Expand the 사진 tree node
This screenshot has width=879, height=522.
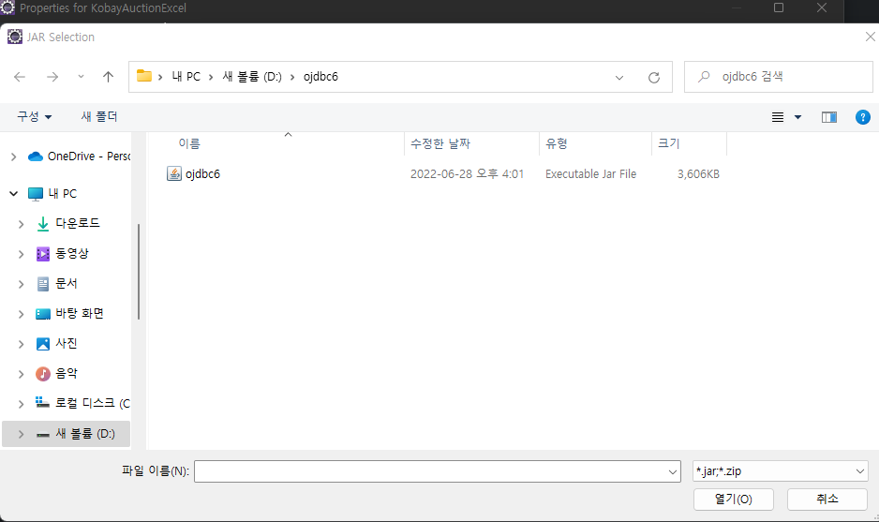point(22,344)
